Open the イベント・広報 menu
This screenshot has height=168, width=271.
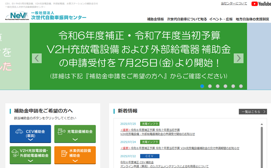(221, 20)
